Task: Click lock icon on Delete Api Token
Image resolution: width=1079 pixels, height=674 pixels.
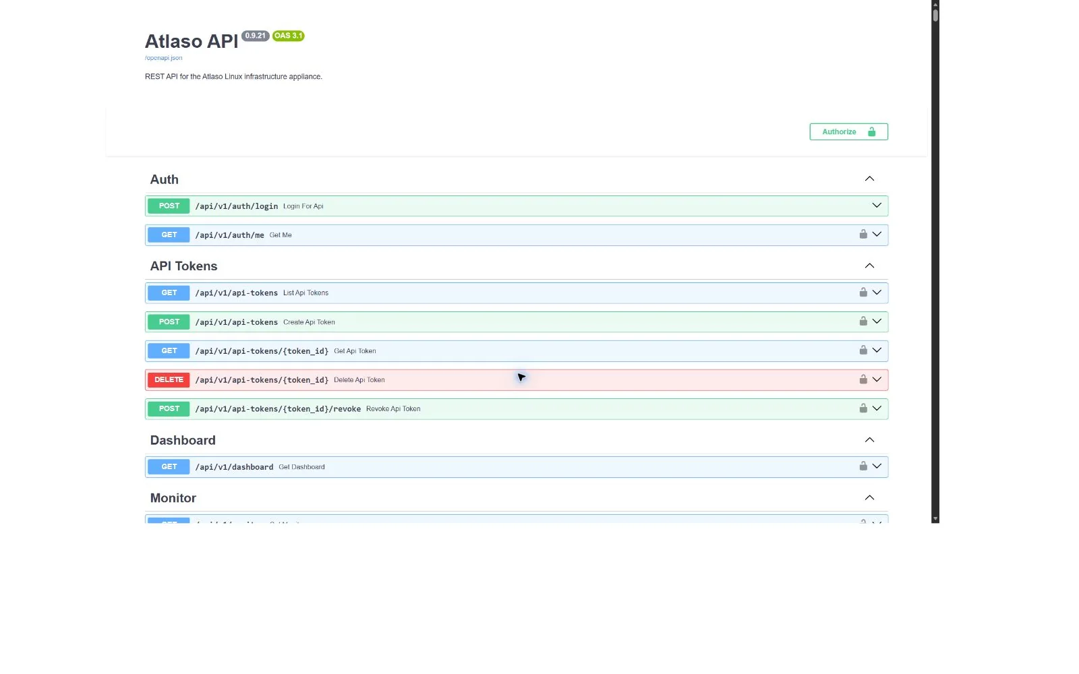Action: [863, 379]
